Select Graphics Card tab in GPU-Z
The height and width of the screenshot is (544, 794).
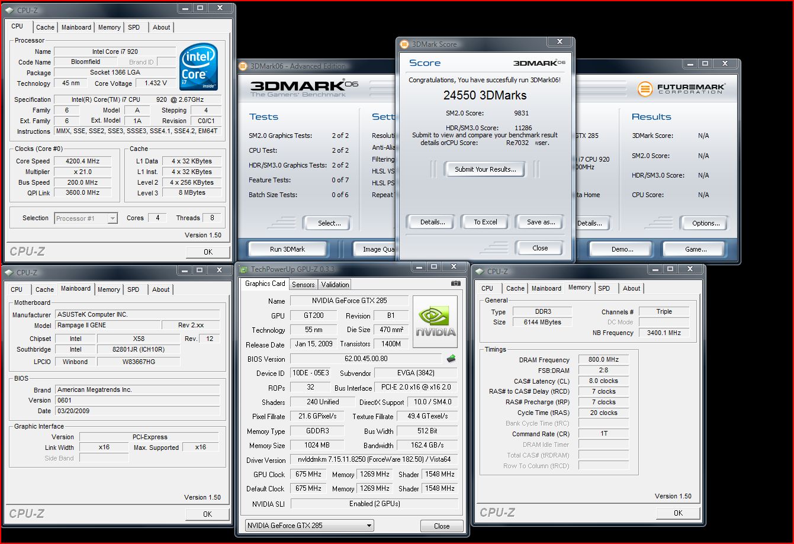click(265, 284)
